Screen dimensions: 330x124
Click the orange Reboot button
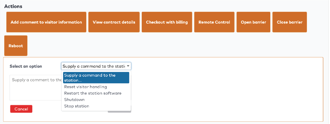(x=16, y=46)
